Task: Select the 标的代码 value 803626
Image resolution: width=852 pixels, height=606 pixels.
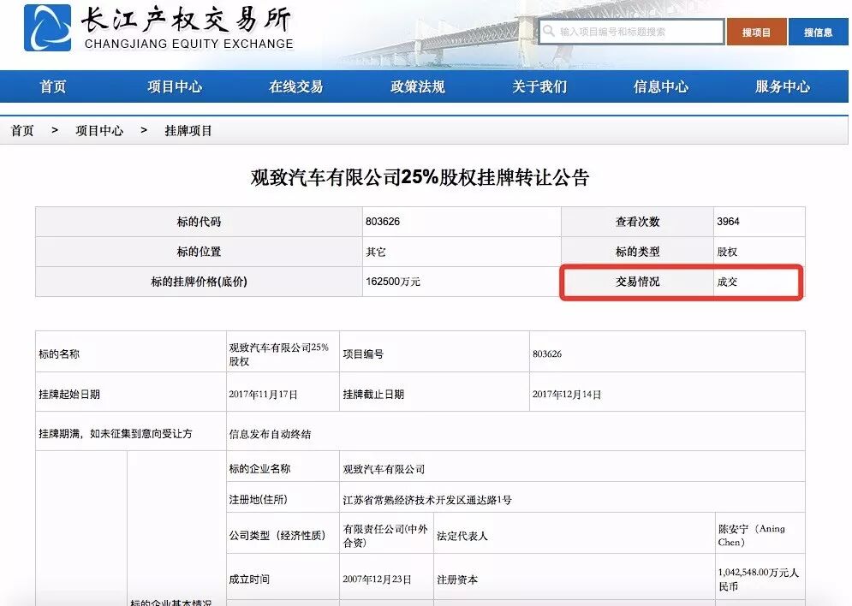Action: [383, 222]
